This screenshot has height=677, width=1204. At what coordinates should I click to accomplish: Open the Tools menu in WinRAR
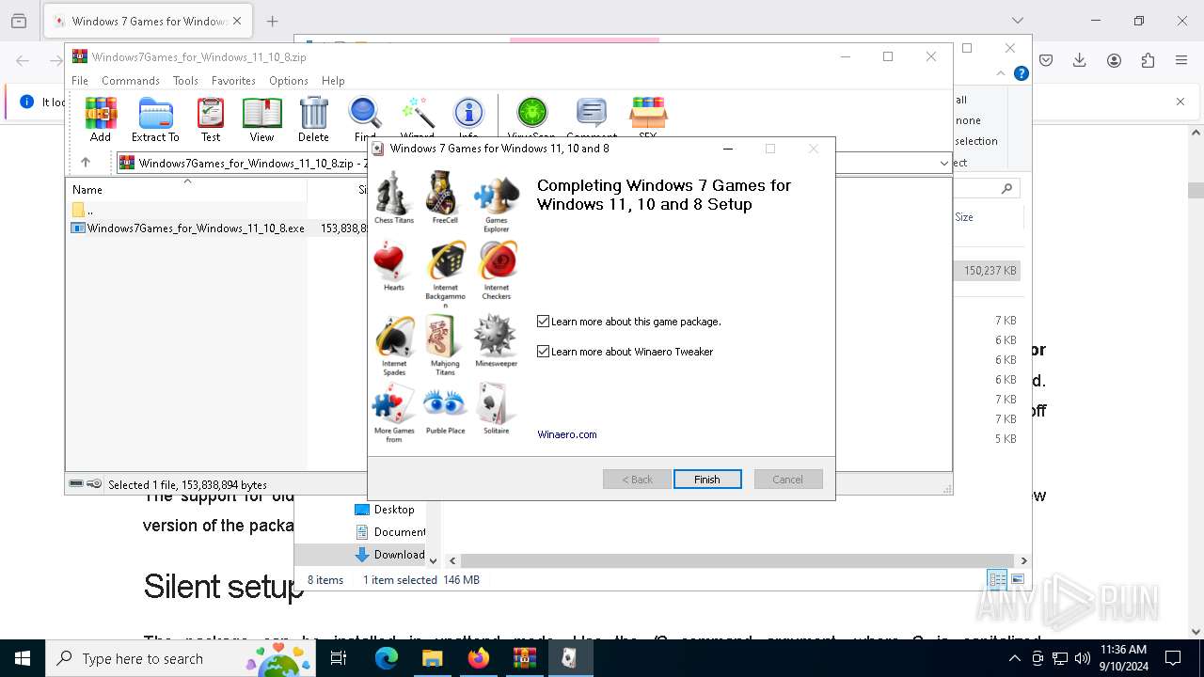coord(185,81)
